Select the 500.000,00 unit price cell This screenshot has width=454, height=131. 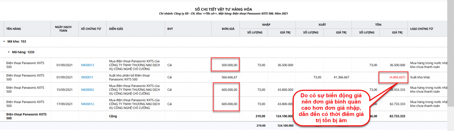click(229, 65)
